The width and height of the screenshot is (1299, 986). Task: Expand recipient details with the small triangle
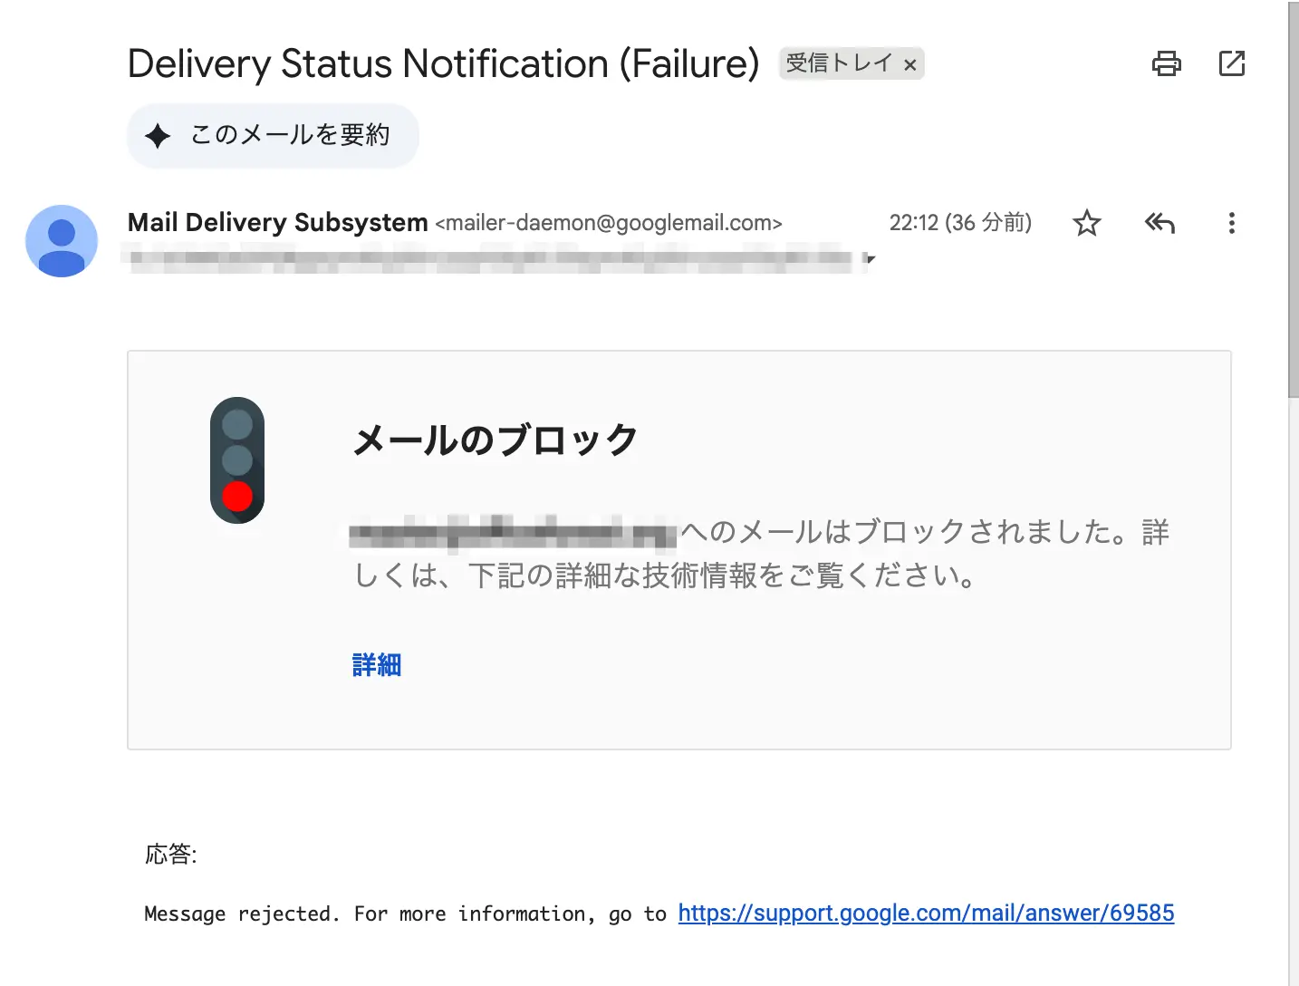point(870,259)
